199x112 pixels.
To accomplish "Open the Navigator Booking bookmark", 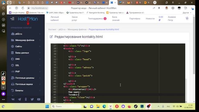I will point(95,12).
